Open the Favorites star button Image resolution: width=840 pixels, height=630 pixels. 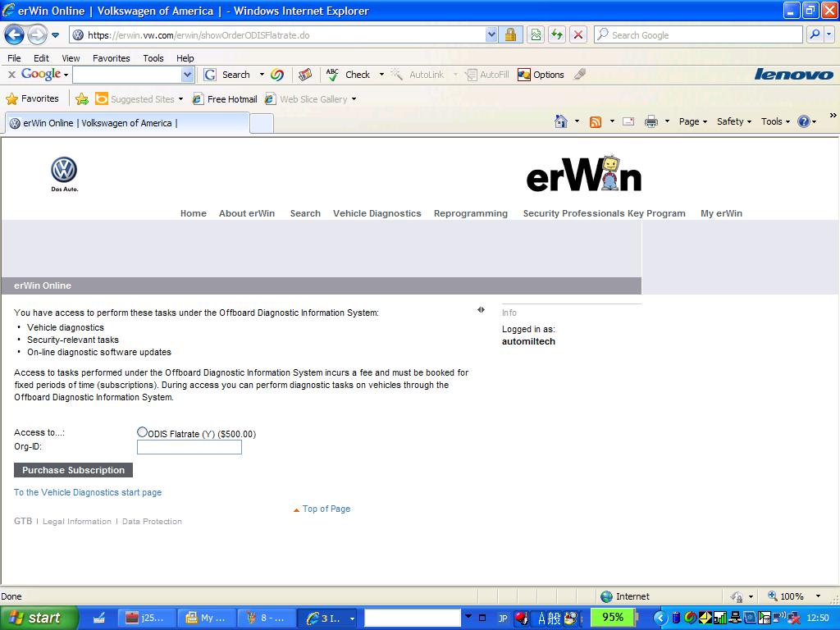[x=32, y=99]
